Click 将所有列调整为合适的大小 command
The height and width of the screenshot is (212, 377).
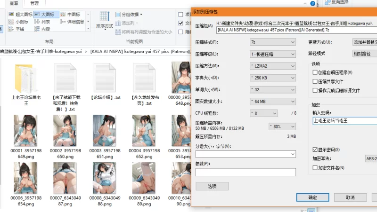tap(144, 32)
